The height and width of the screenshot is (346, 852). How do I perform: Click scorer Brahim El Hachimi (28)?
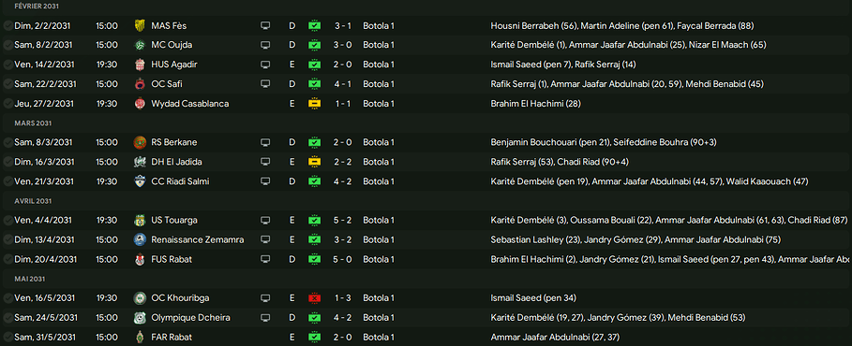coord(535,104)
